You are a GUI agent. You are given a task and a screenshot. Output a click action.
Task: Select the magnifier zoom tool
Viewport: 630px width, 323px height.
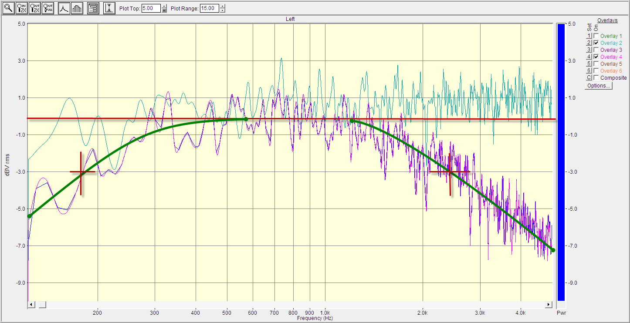[8, 8]
